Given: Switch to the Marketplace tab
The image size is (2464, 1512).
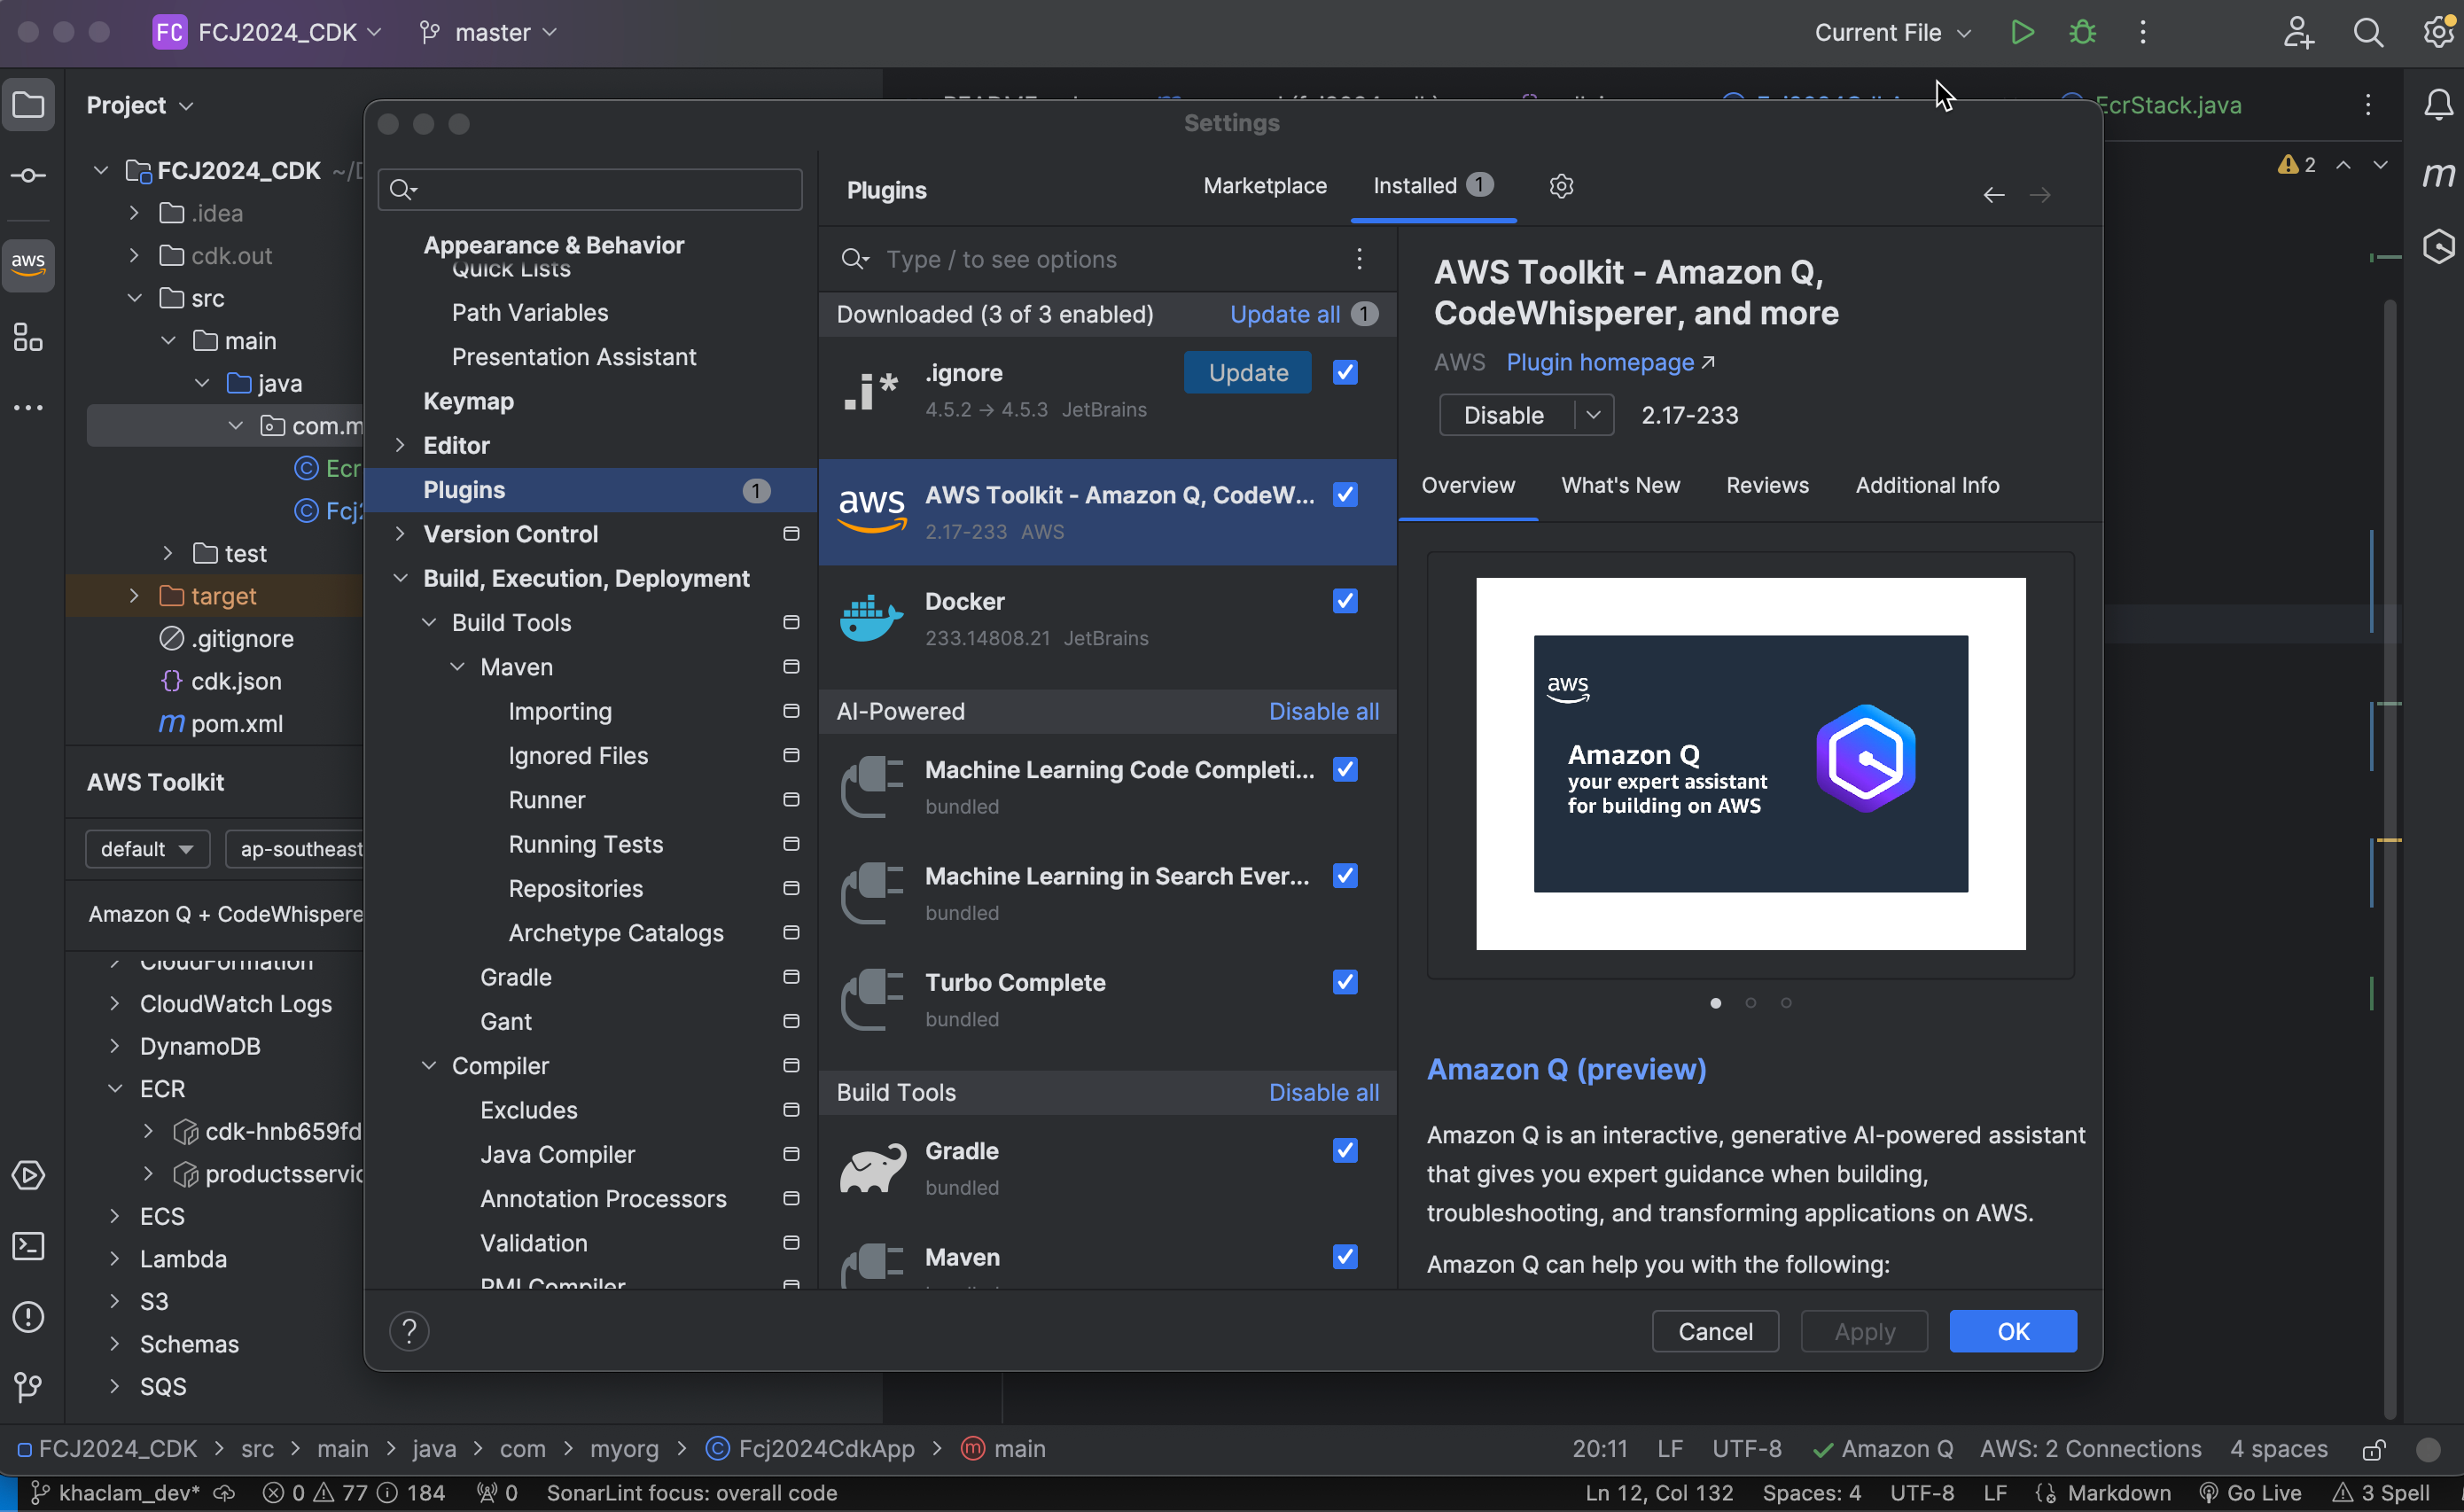Looking at the screenshot, I should coord(1264,186).
